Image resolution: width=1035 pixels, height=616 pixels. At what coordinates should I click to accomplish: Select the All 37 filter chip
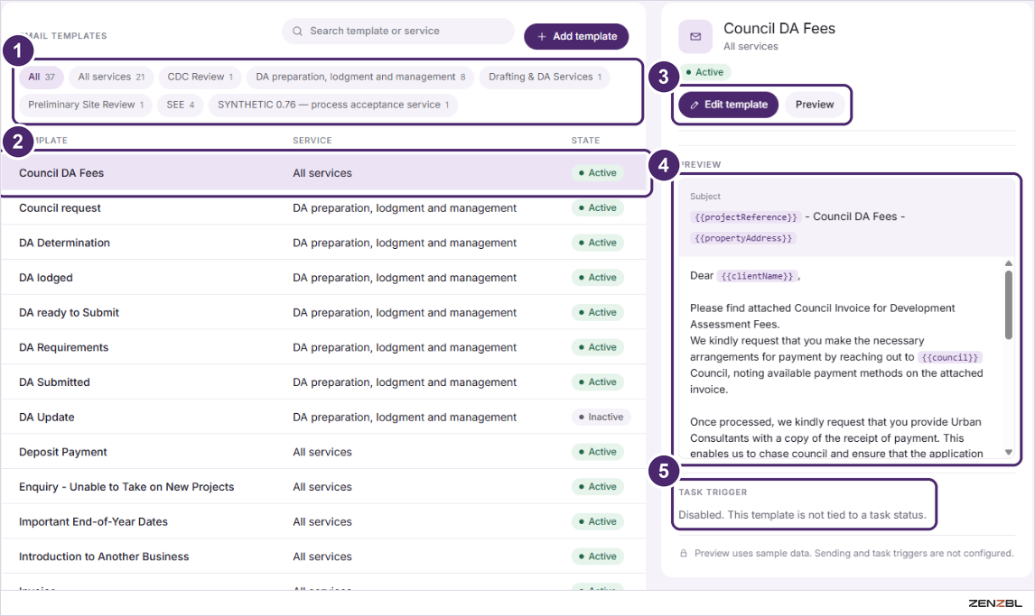[42, 77]
